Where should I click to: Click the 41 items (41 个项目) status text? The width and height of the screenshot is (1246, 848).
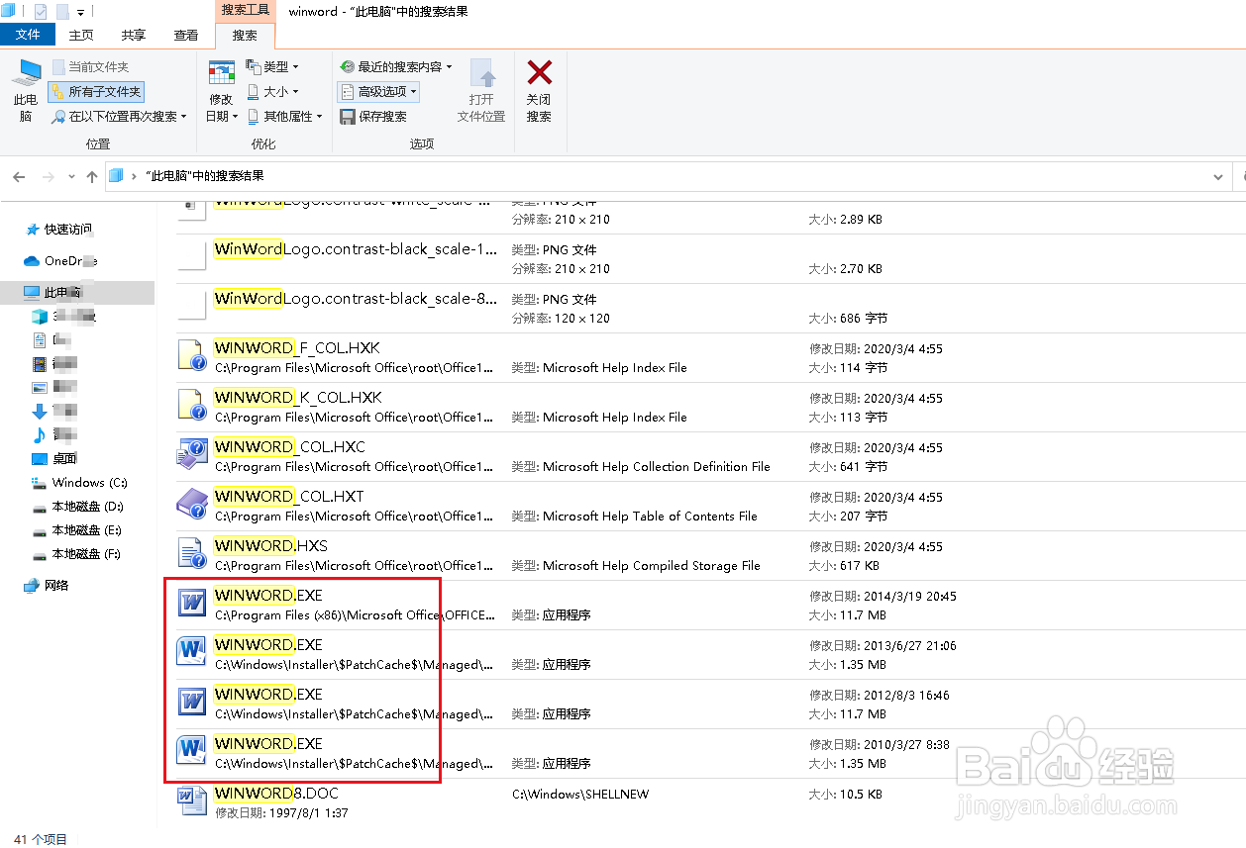(x=41, y=839)
